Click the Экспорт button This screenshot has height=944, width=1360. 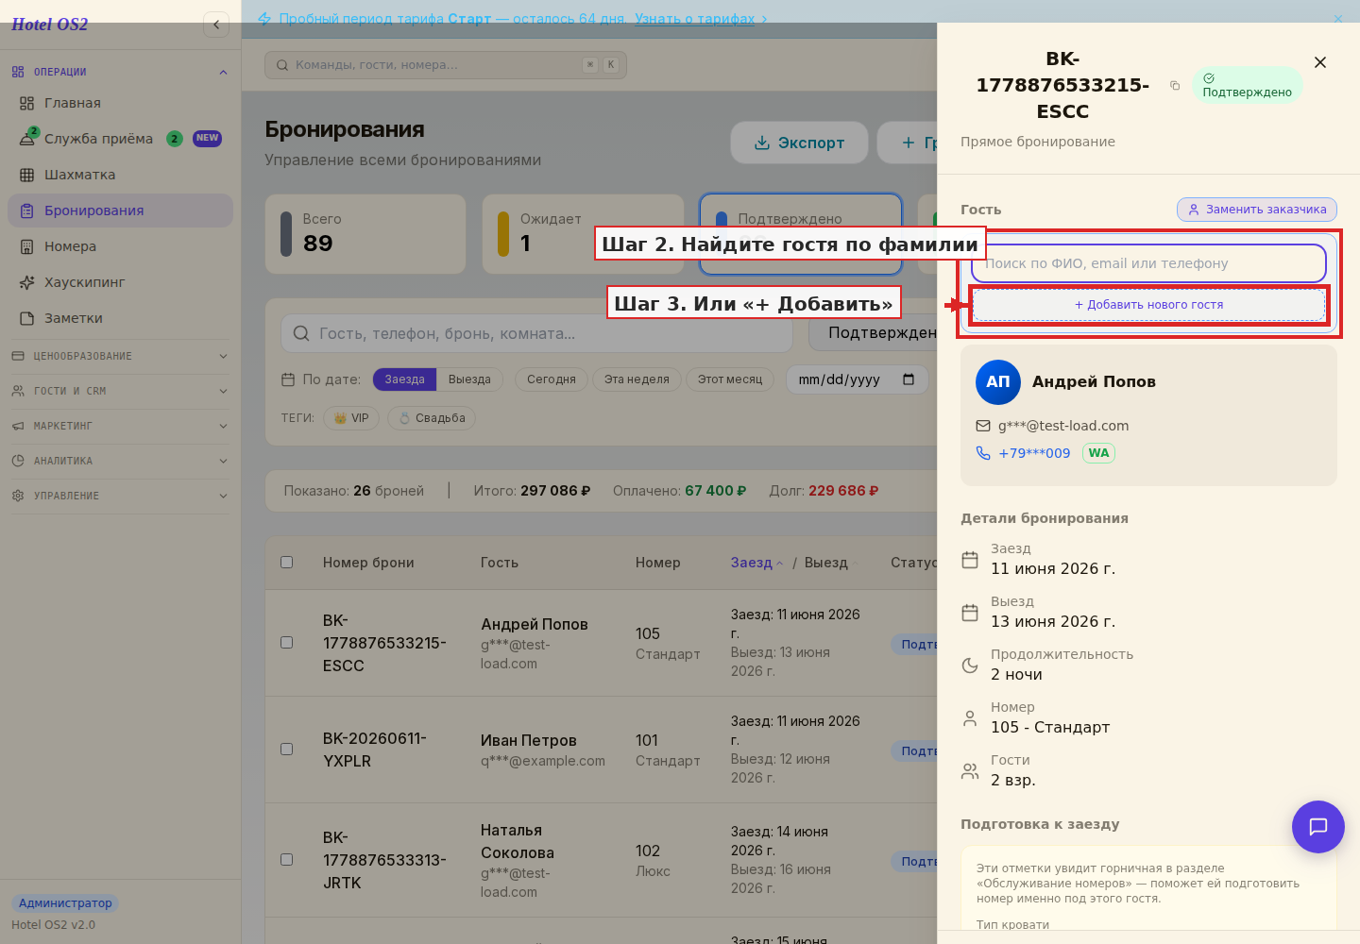[799, 143]
